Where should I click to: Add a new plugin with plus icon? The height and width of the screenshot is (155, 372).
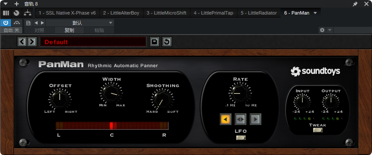coord(17,4)
